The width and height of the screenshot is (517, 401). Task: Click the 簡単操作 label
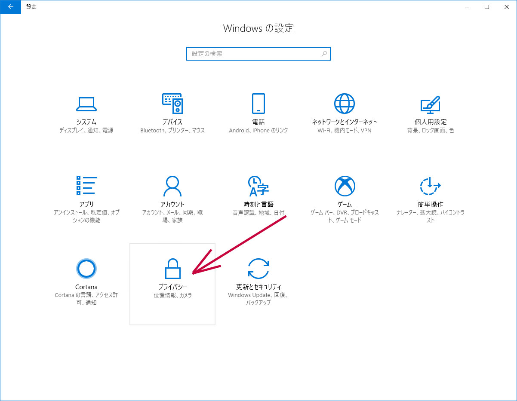click(x=431, y=205)
